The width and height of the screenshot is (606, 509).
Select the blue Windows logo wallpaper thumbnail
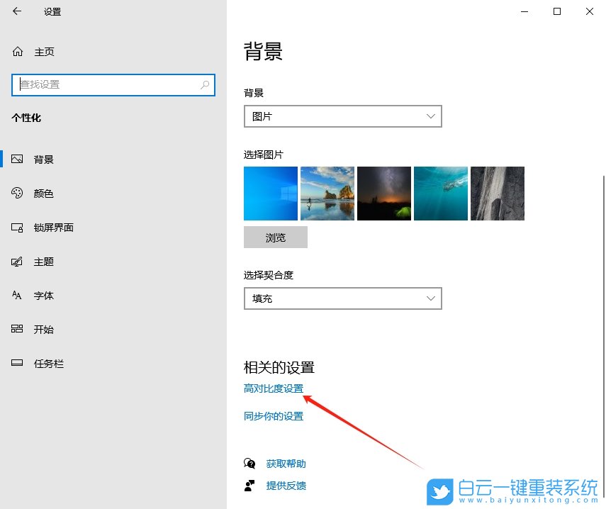coord(270,193)
